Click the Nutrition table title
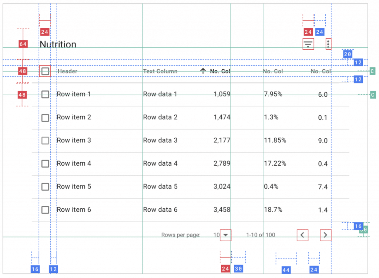This screenshot has width=379, height=278. [58, 44]
